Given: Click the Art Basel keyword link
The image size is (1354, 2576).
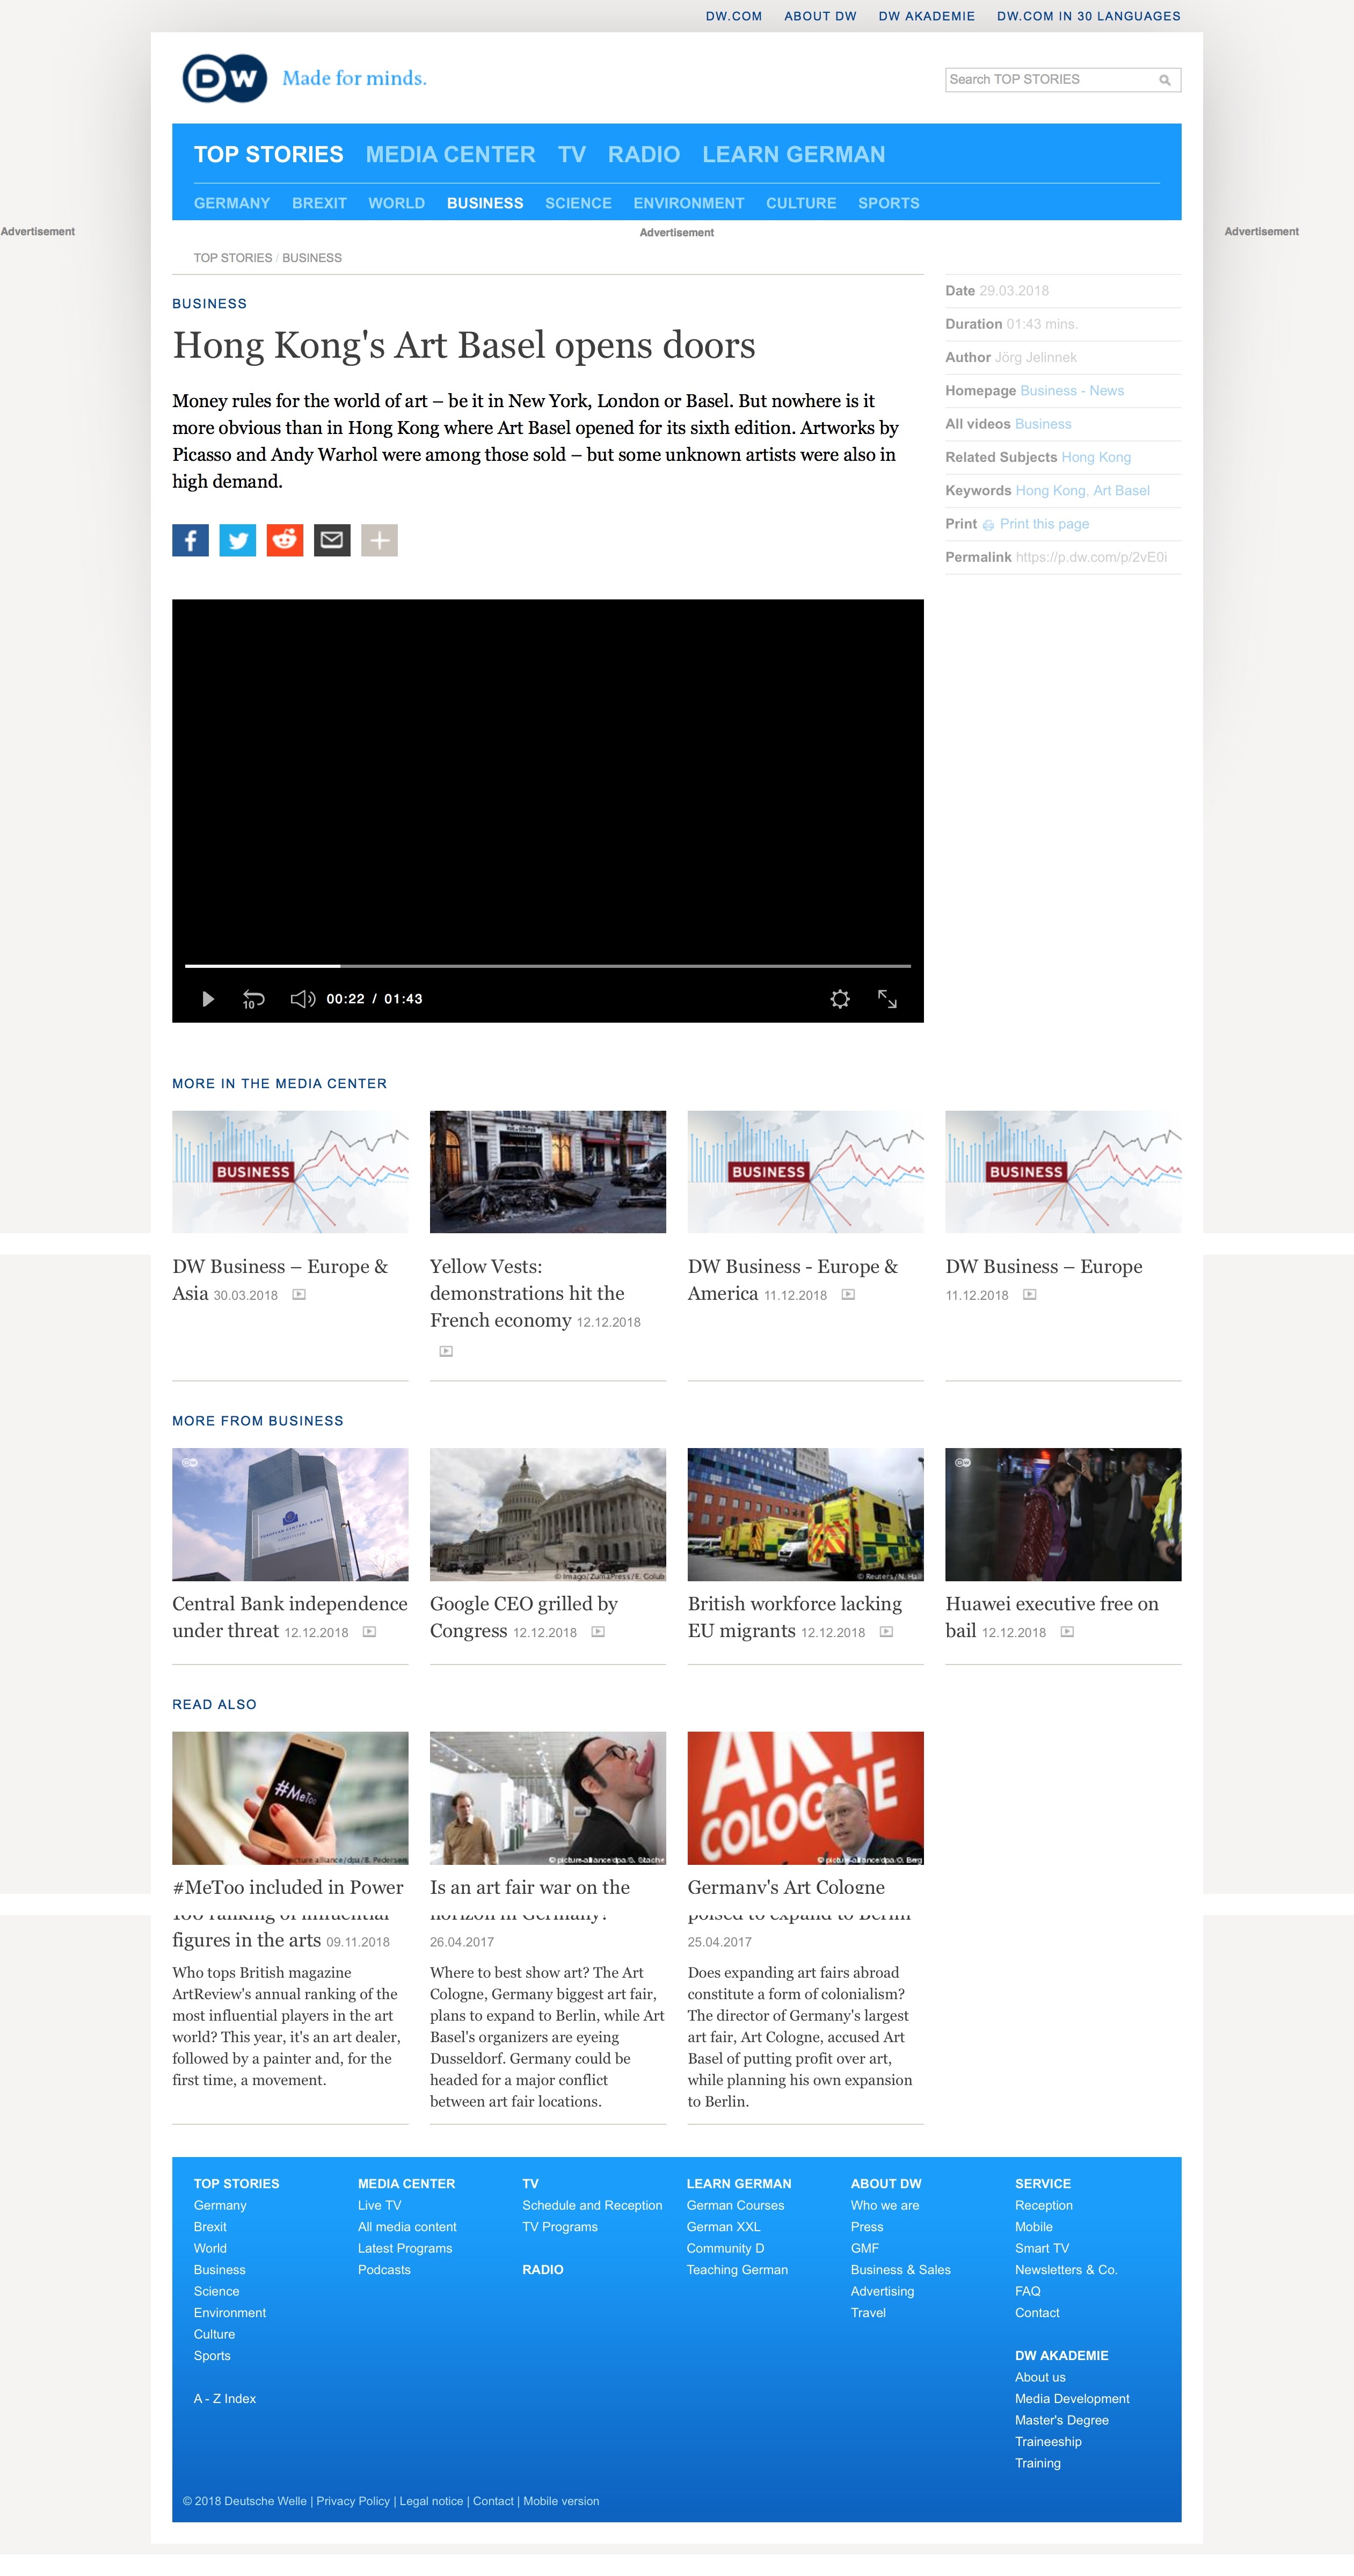Looking at the screenshot, I should (1121, 491).
